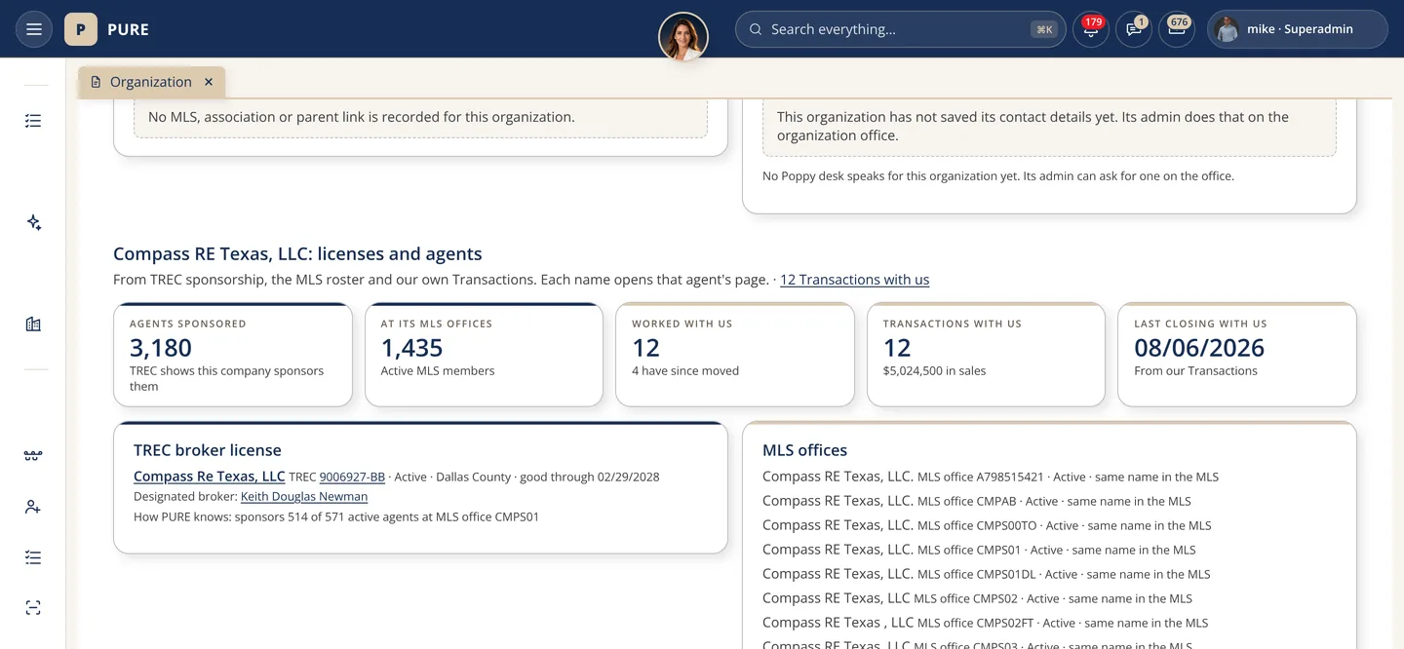Open the sidebar icon above the add-user icon

tap(33, 456)
